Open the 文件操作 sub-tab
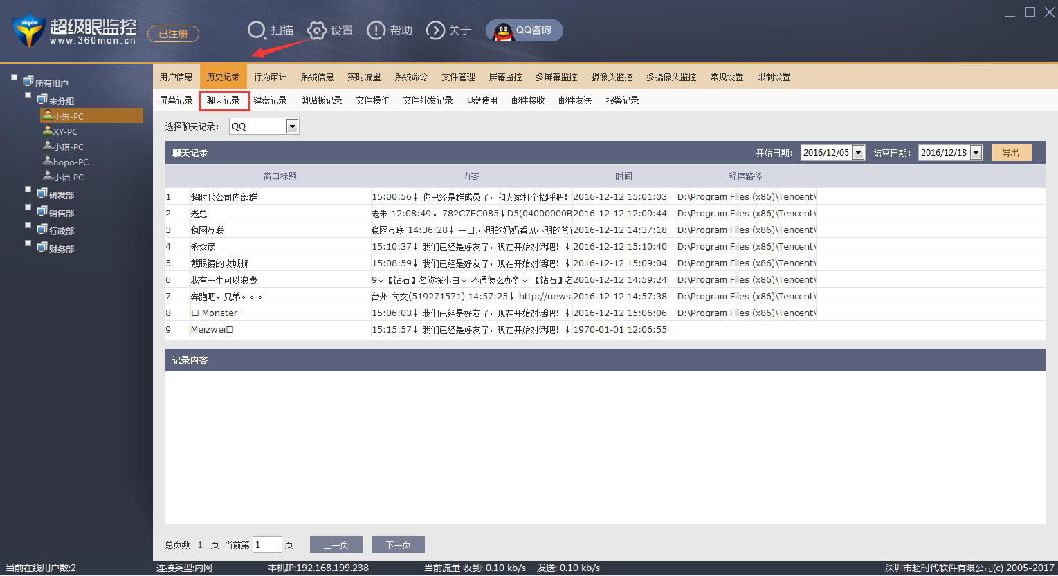This screenshot has width=1058, height=576. 372,100
